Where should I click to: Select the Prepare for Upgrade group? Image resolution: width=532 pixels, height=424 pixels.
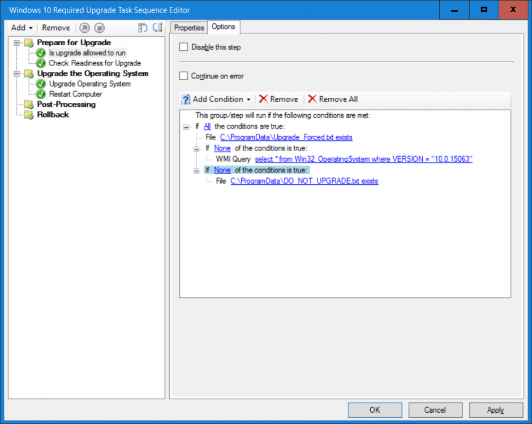tap(74, 43)
